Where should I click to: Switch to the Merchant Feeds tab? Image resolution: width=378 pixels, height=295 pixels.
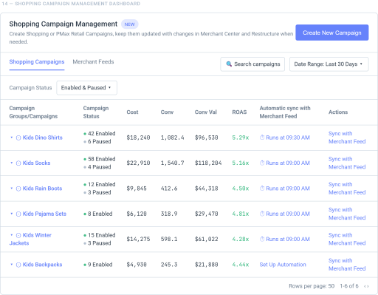click(x=93, y=62)
